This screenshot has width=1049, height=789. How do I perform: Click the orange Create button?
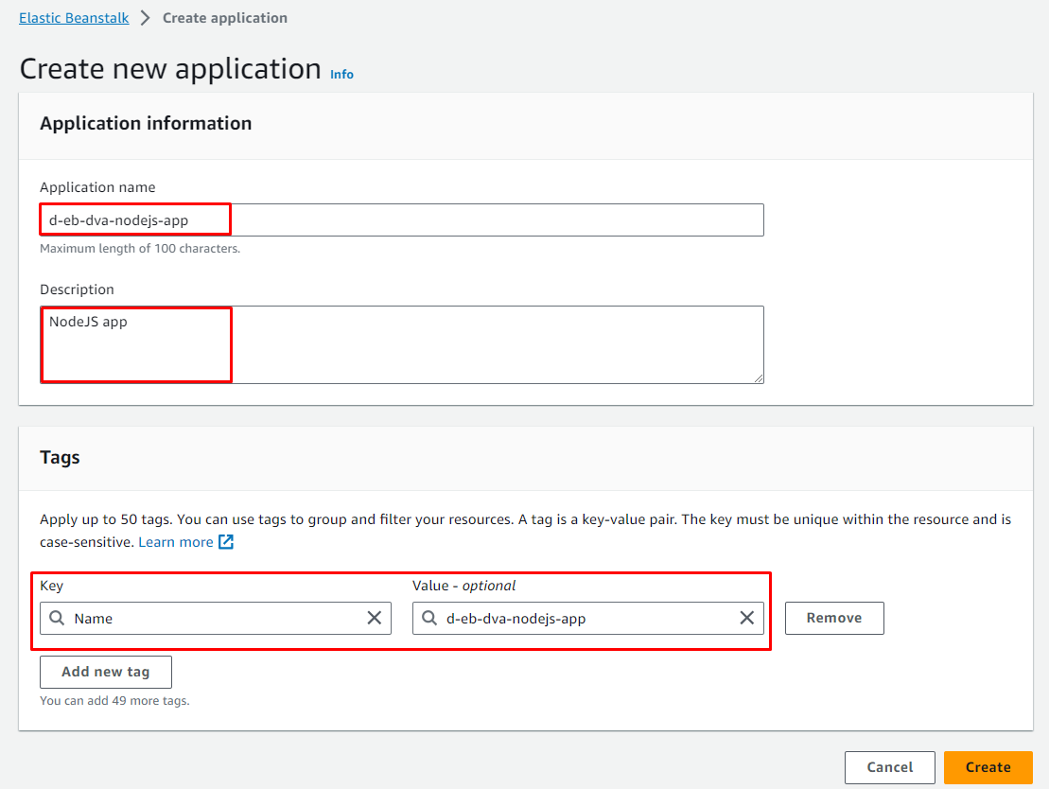click(988, 767)
